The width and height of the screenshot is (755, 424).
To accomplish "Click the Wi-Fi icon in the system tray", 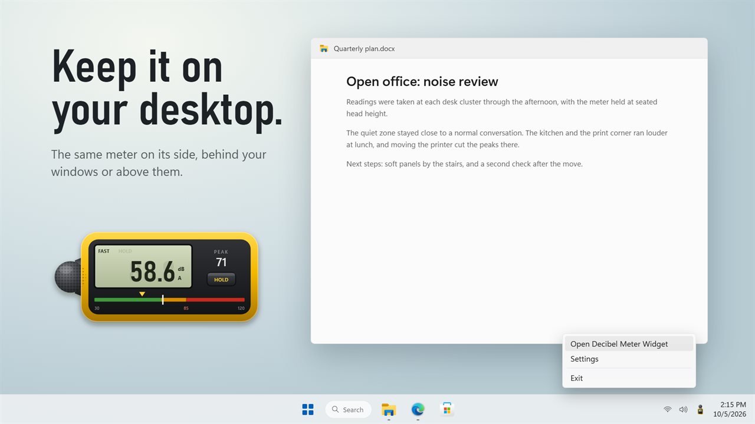I will click(667, 409).
